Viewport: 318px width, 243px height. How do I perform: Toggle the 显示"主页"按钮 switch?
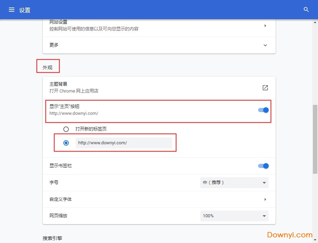tap(263, 110)
